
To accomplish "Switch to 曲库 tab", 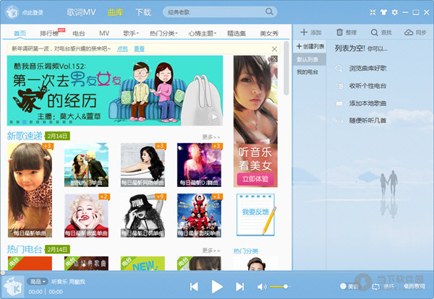I will (x=115, y=12).
